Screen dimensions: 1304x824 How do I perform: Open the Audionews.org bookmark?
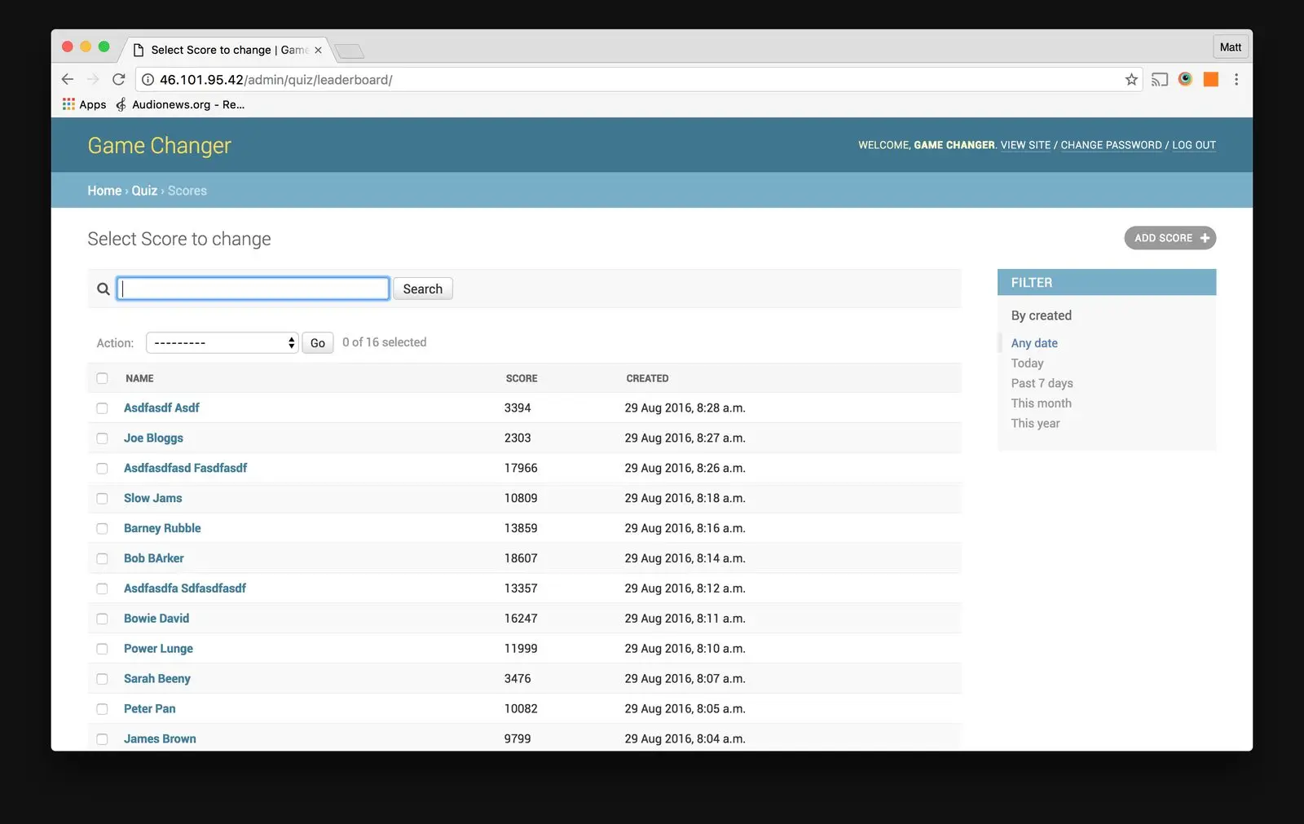pyautogui.click(x=180, y=104)
